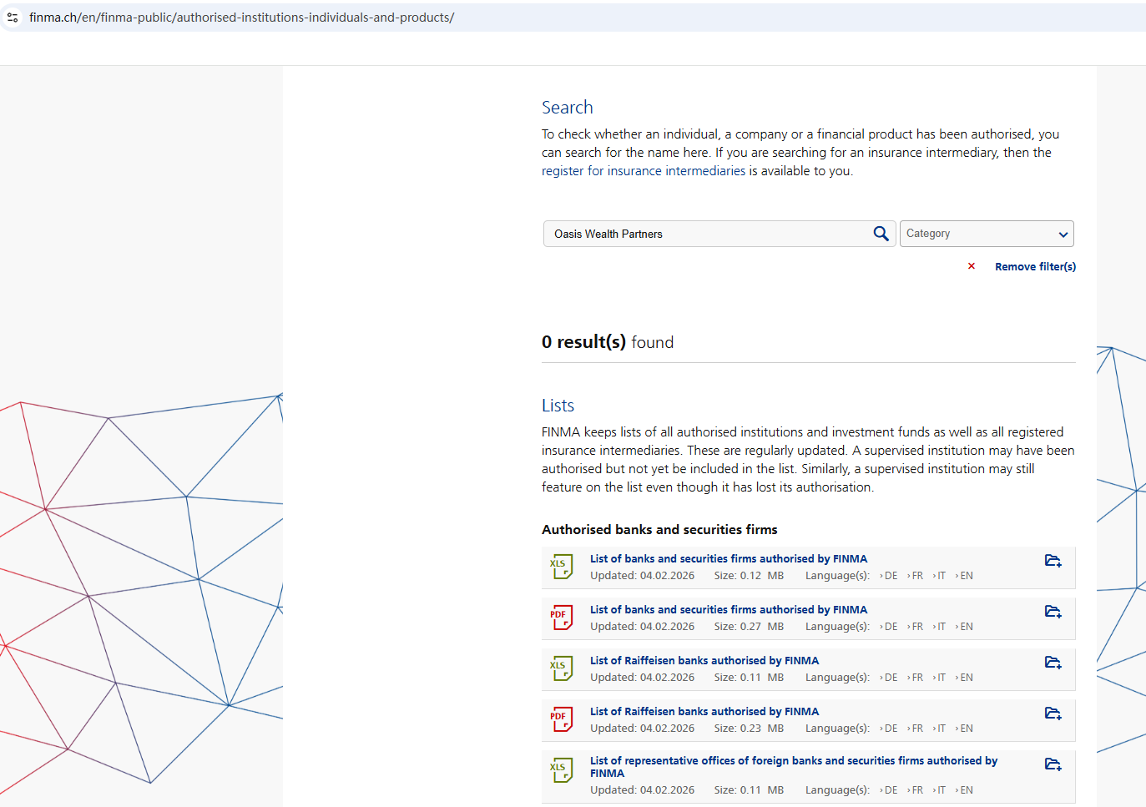
Task: Click add-to-folder icon for representative offices list
Action: tap(1053, 764)
